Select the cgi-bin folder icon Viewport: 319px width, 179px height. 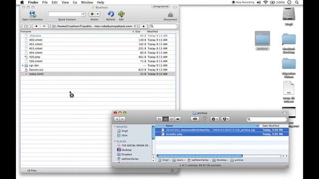[x=26, y=66]
